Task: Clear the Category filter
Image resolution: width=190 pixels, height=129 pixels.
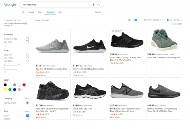Action: [x=26, y=99]
